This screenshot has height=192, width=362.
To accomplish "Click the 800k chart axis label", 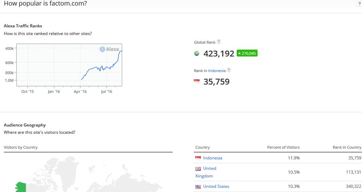I will (x=9, y=73).
